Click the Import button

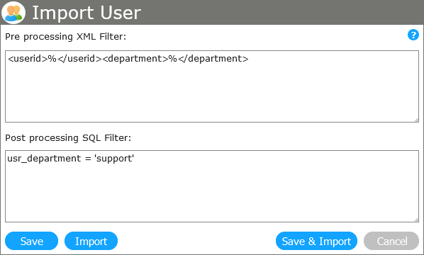pos(91,241)
